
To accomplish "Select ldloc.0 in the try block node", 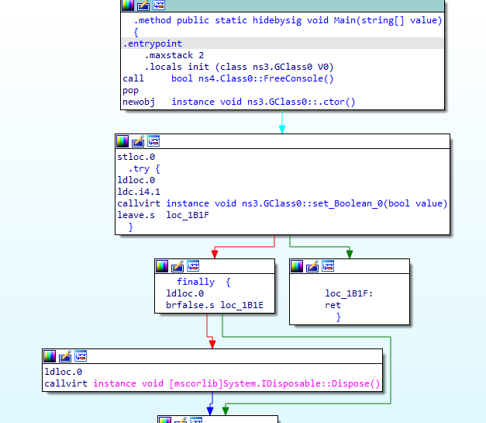I will (136, 180).
